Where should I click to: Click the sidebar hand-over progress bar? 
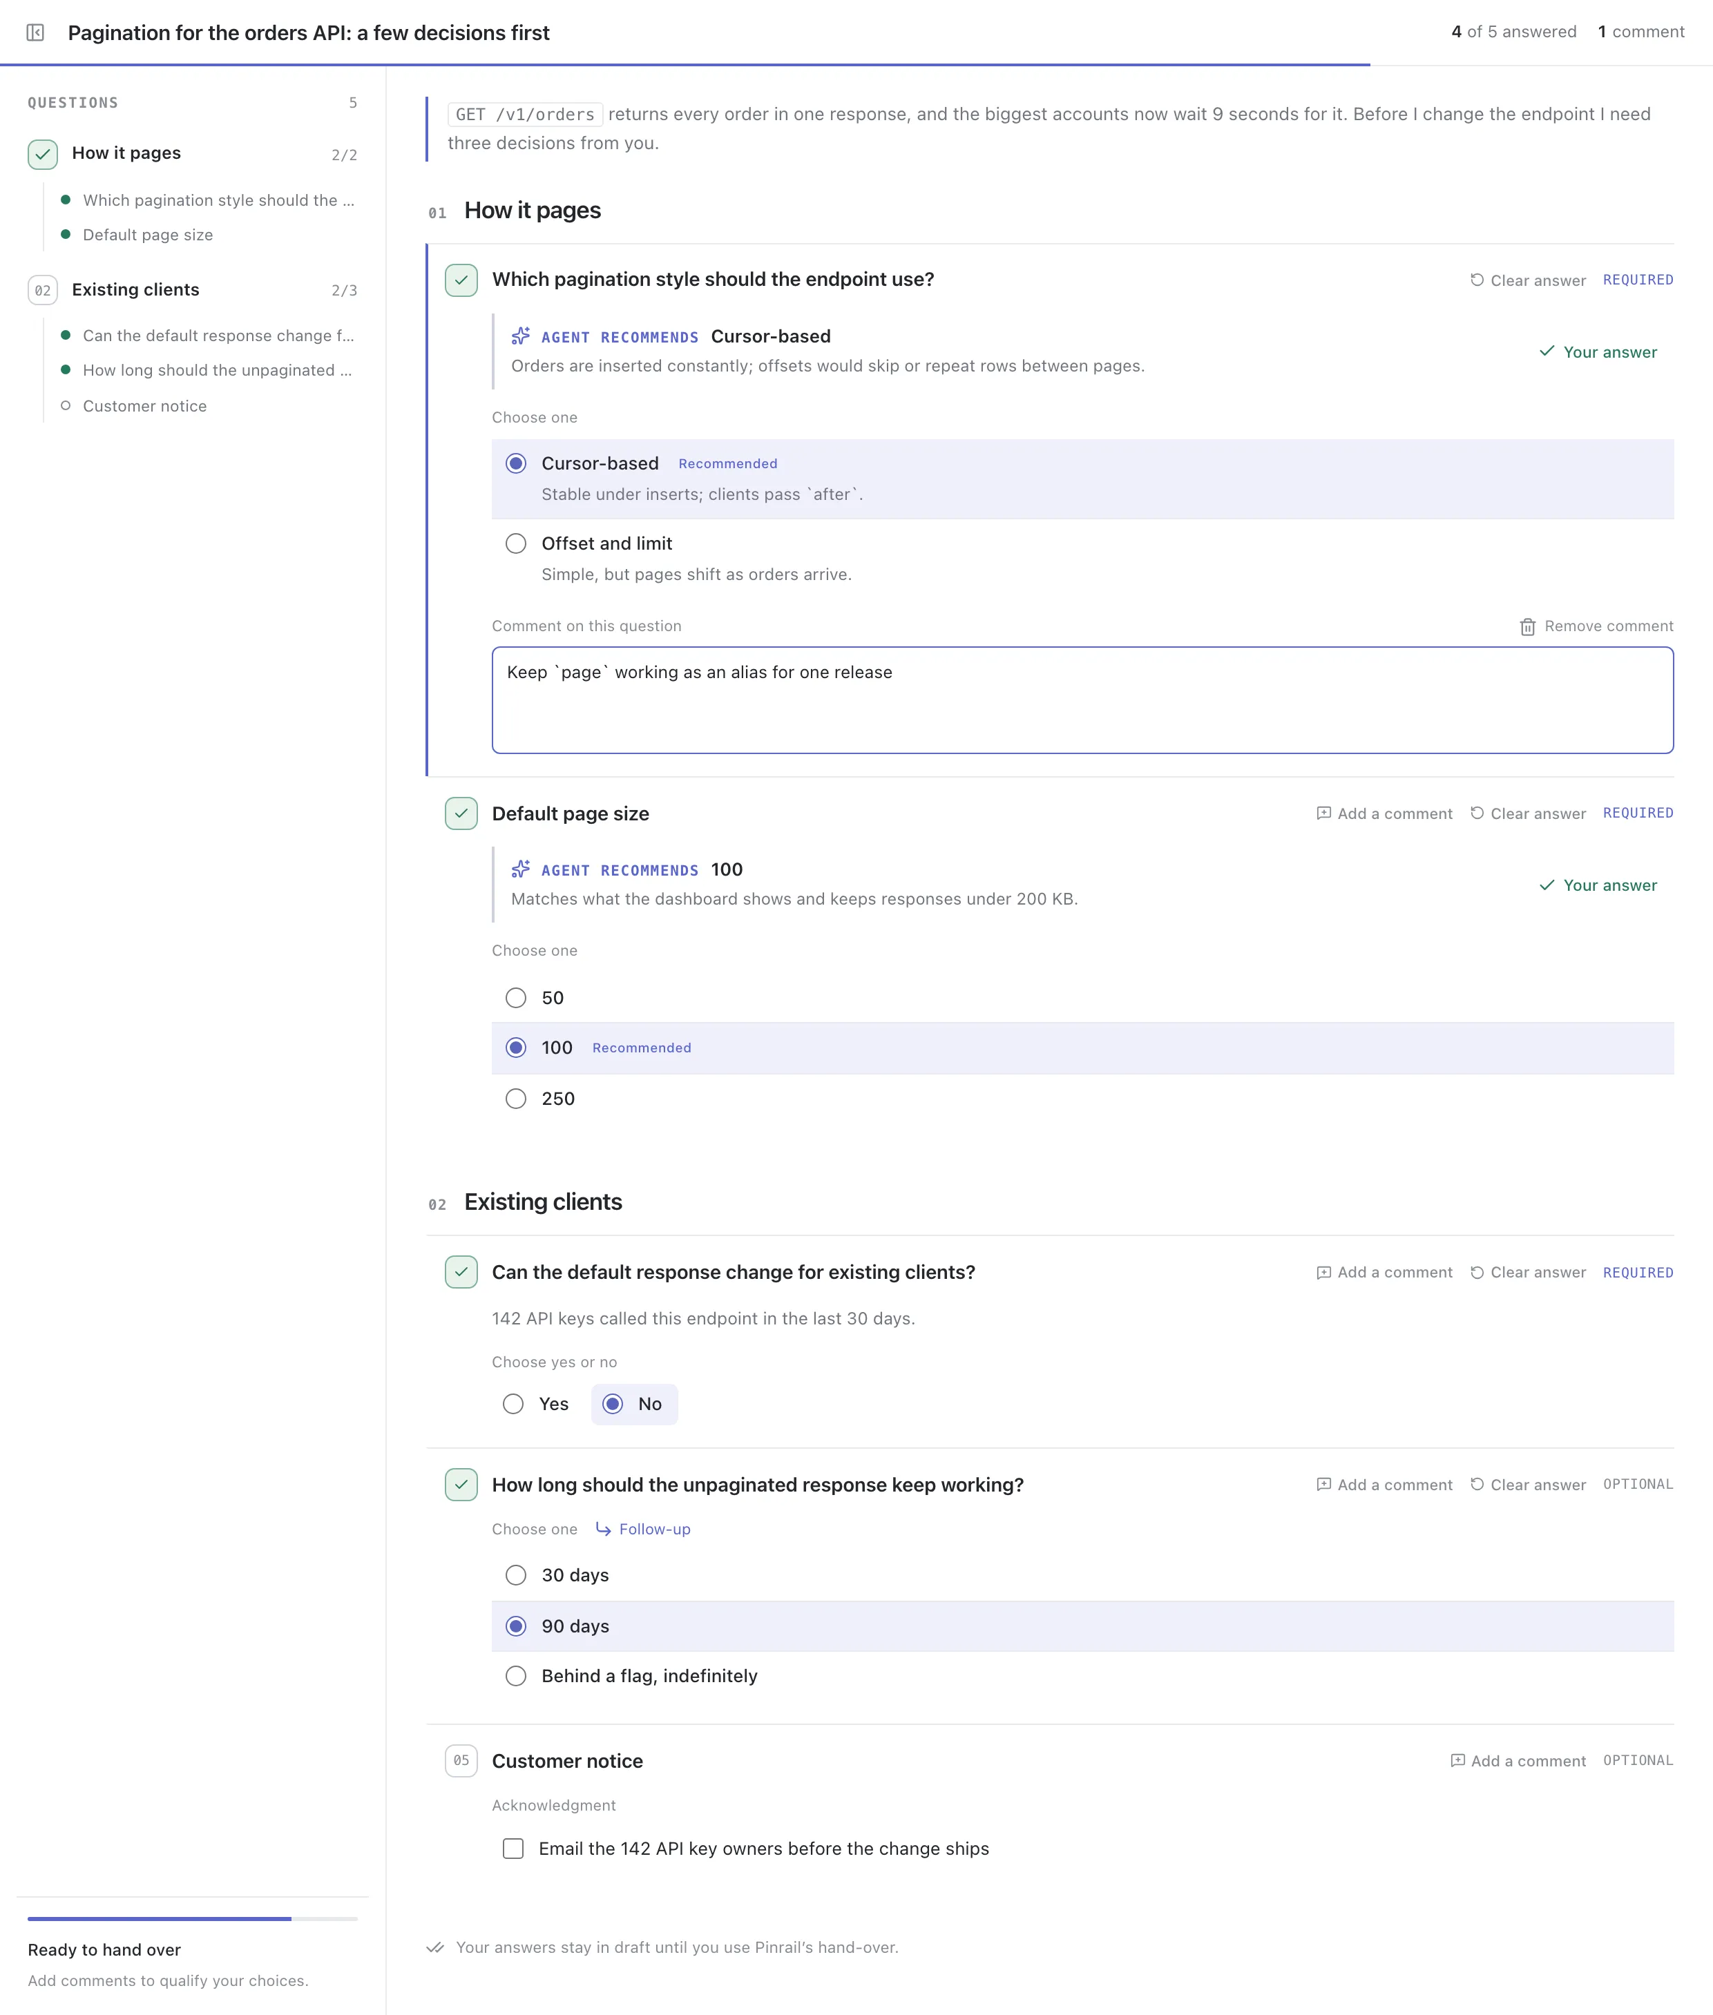192,1919
